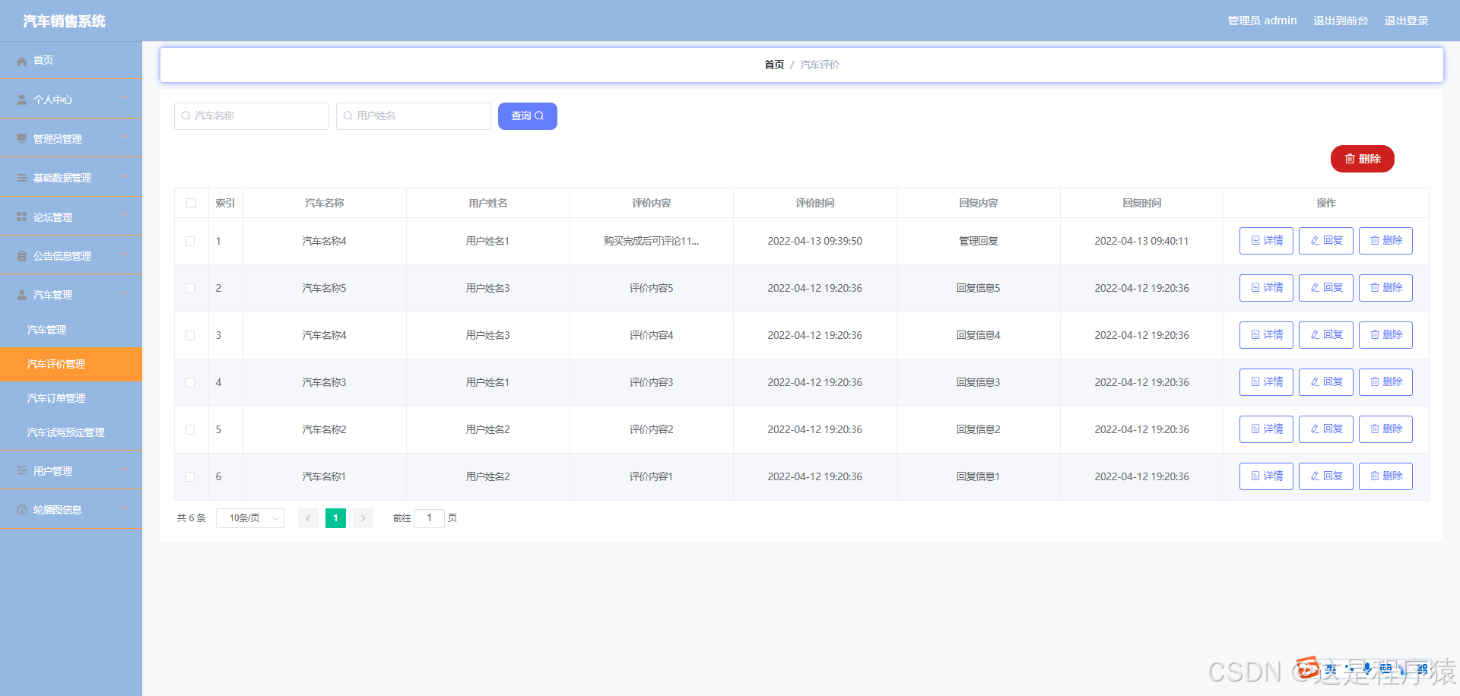The width and height of the screenshot is (1460, 696).
Task: Click the red batch 删除 button
Action: 1363,159
